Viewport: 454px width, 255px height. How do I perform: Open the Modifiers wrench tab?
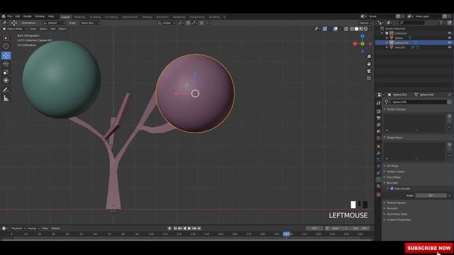378,153
